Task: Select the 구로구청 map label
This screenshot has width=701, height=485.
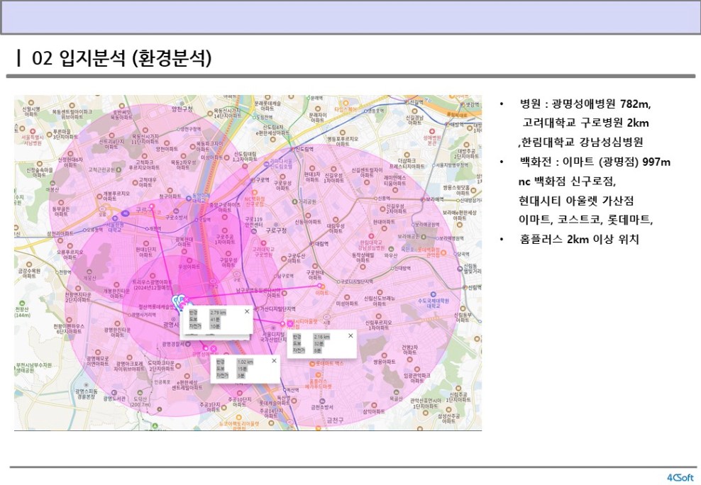Action: (x=276, y=230)
